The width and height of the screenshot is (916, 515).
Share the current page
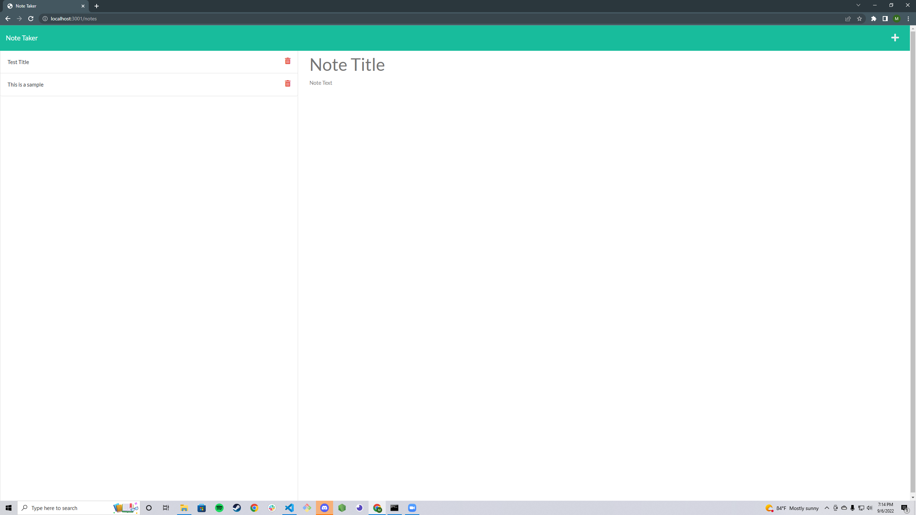point(848,19)
